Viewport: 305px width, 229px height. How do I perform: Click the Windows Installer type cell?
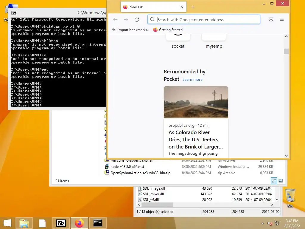[233, 166]
